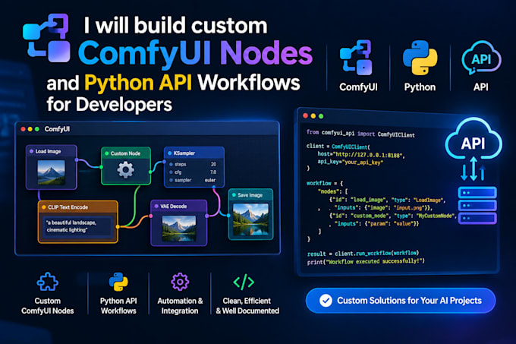Close the code editor window with red button
The height and width of the screenshot is (344, 516).
(x=305, y=115)
